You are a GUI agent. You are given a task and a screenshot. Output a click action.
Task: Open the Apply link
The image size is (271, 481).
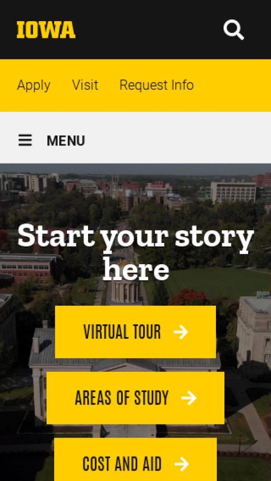34,85
